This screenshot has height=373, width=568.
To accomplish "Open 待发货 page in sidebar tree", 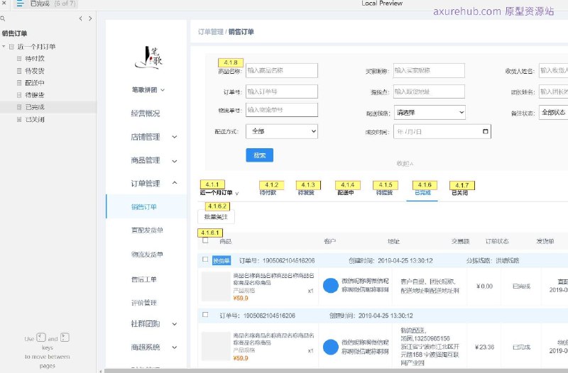I will [x=34, y=70].
